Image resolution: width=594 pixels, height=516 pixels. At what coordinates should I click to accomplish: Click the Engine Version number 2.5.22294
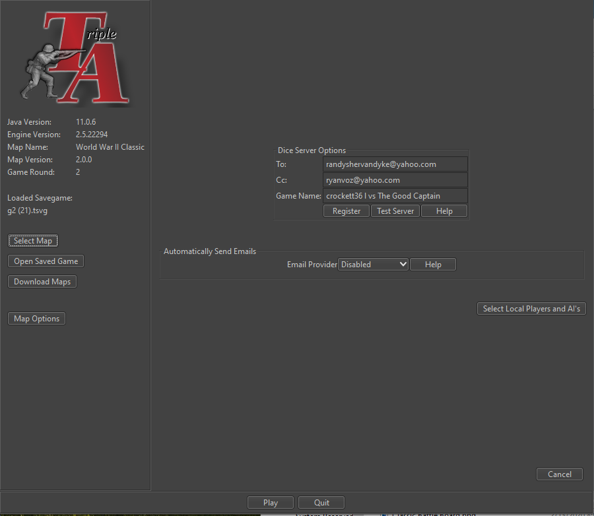[x=92, y=135]
